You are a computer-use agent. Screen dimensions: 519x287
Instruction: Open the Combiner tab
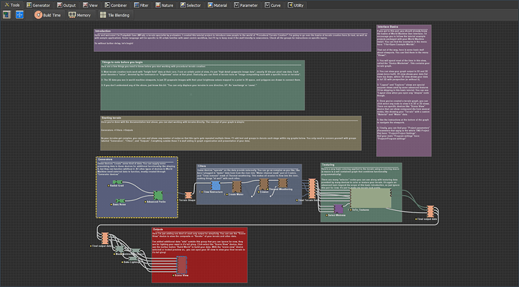click(116, 5)
